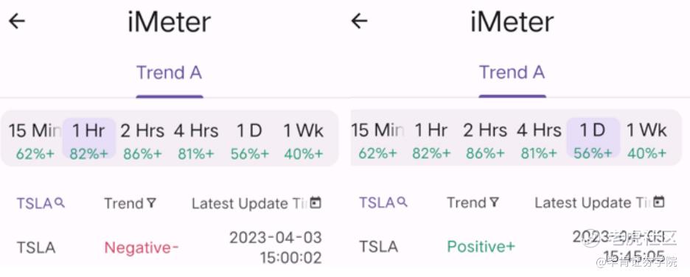Select 2 Hrs 86%+ timeframe in left panel
This screenshot has height=277, width=690.
(142, 140)
